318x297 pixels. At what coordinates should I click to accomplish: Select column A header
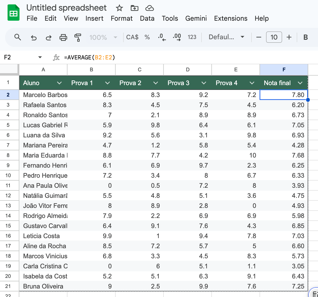(43, 69)
